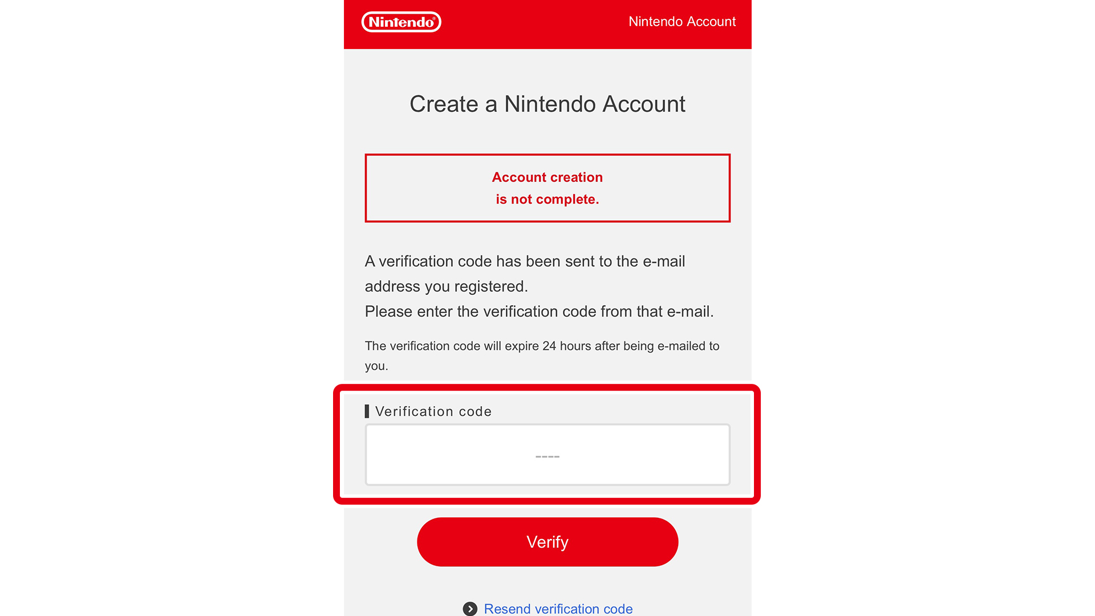The height and width of the screenshot is (616, 1095).
Task: Click the 'you.' line ending the expiry notice
Action: [376, 366]
